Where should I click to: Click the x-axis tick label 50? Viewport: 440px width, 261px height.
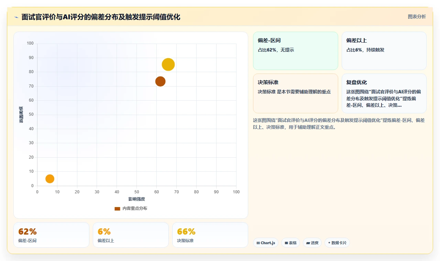tap(137, 192)
